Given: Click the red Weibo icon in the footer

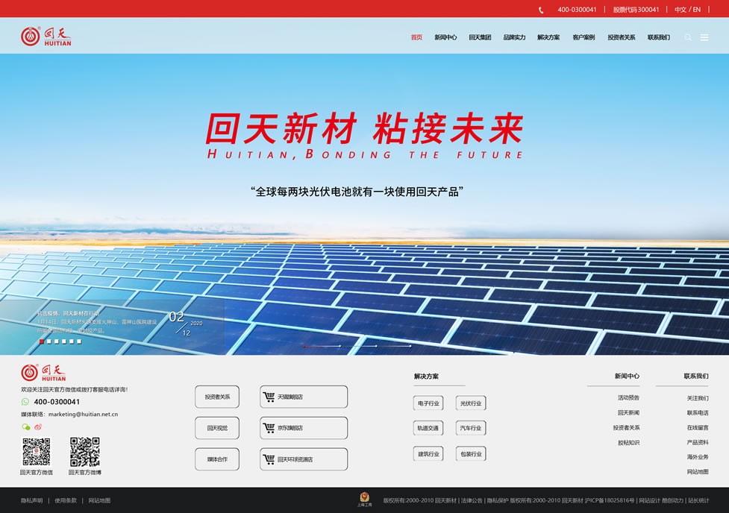Looking at the screenshot, I should 38,427.
